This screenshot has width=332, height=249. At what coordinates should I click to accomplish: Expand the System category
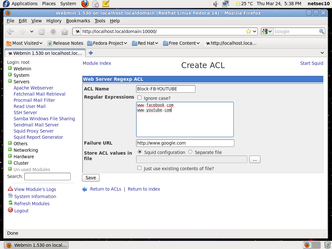point(10,75)
